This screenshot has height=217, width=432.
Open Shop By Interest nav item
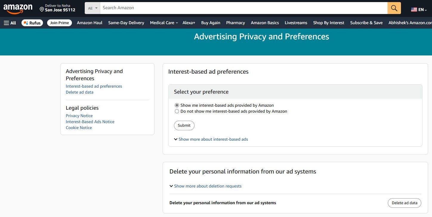pos(329,23)
